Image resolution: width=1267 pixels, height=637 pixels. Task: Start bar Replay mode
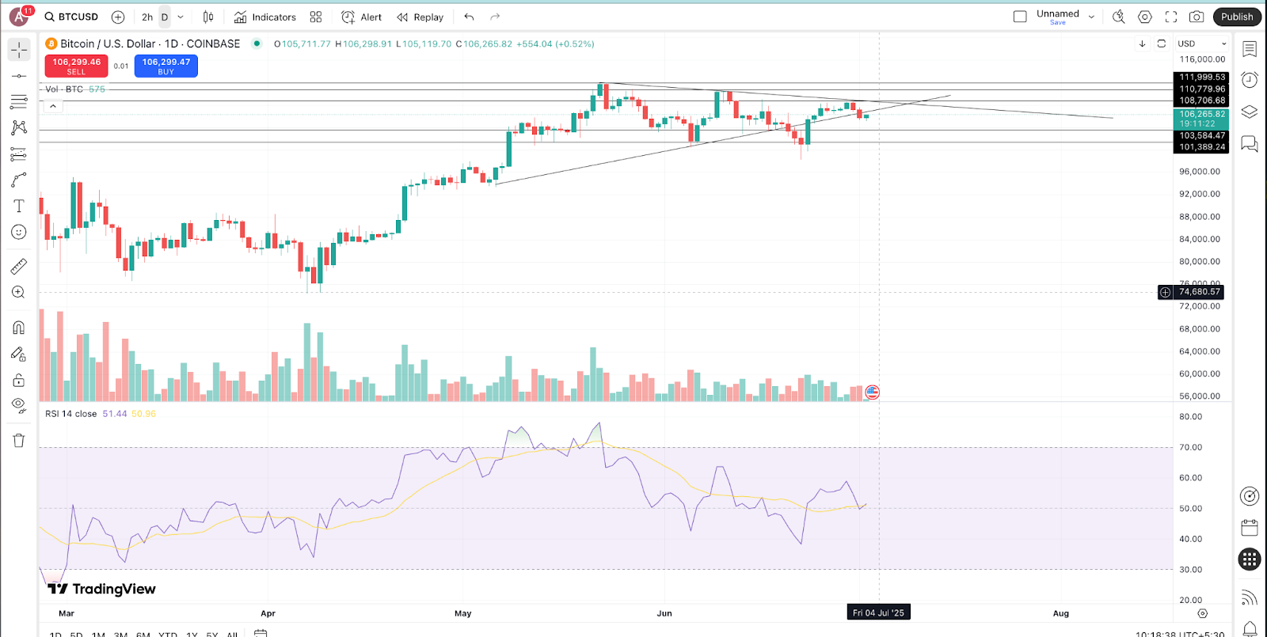[x=420, y=17]
